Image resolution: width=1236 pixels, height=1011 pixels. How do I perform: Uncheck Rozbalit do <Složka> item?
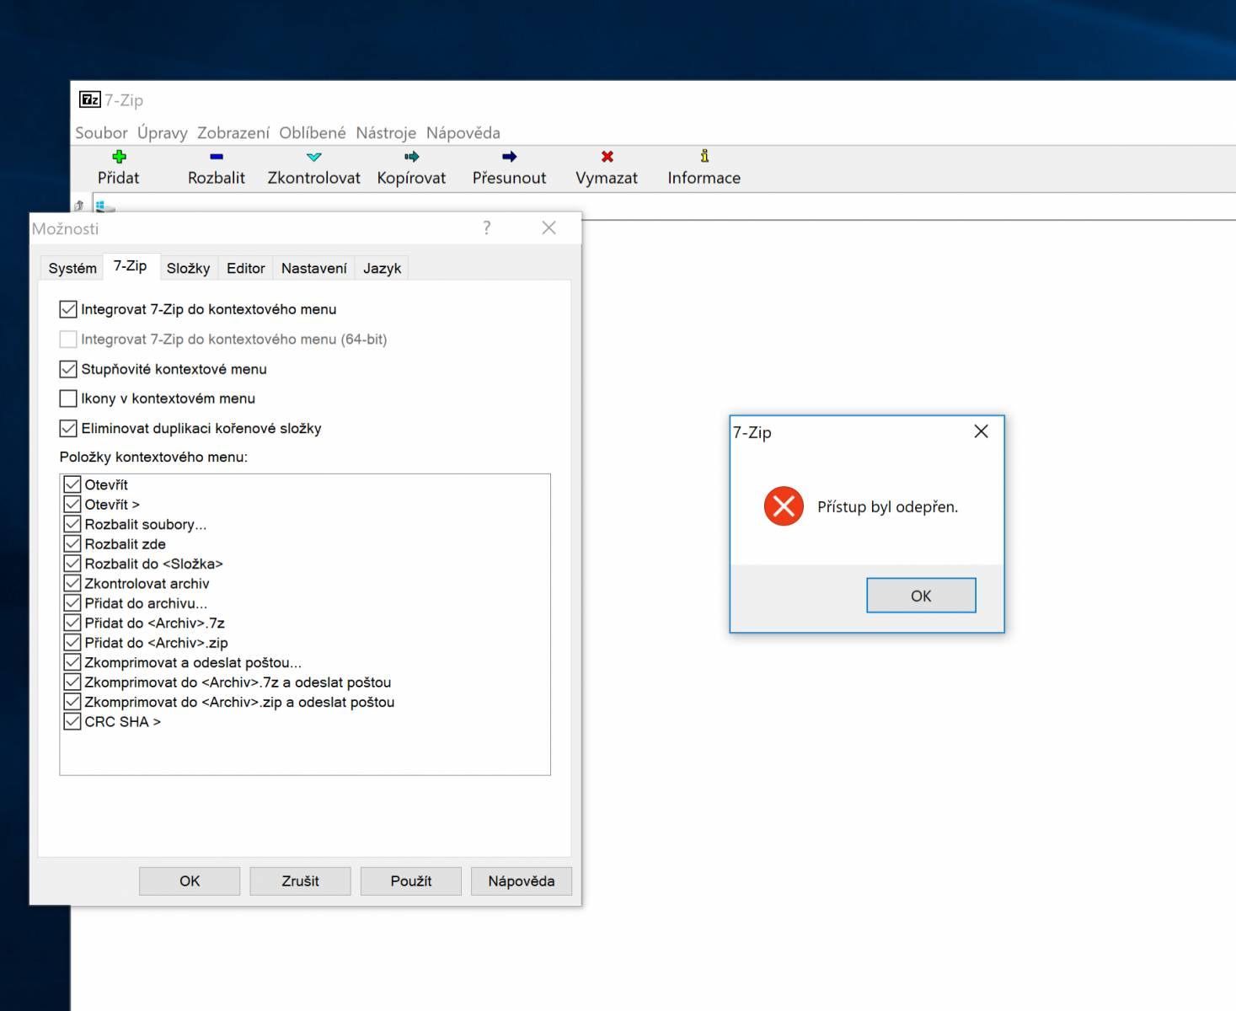[x=72, y=564]
